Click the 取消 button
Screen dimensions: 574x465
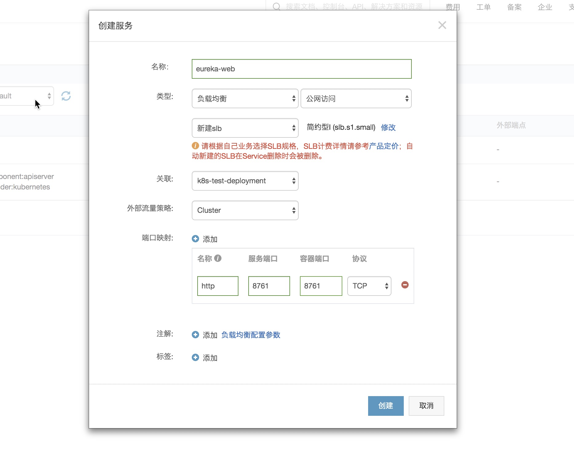(x=427, y=406)
